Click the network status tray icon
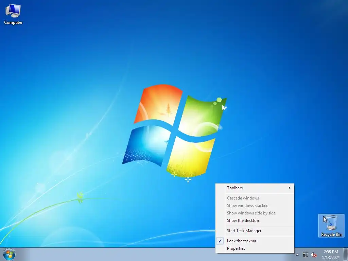The width and height of the screenshot is (348, 261). click(306, 255)
